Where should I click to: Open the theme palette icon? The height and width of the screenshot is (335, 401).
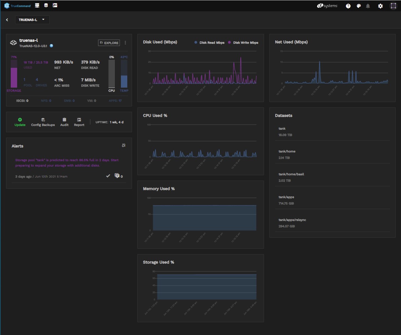click(x=359, y=6)
